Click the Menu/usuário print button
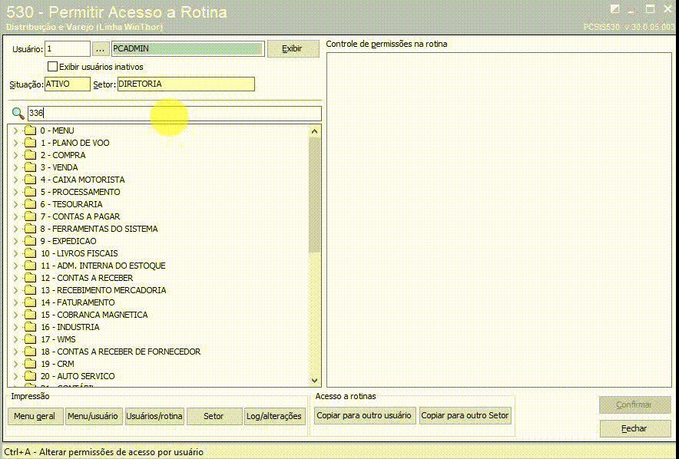679x459 pixels. pyautogui.click(x=93, y=416)
